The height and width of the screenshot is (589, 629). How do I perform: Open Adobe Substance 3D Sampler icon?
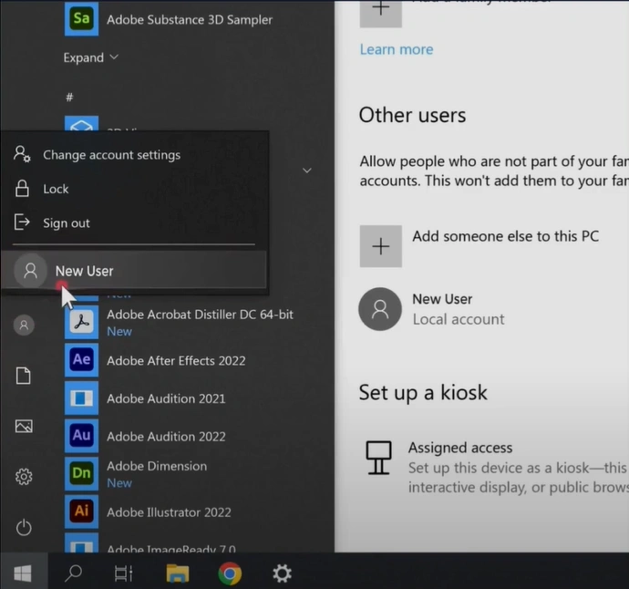pyautogui.click(x=81, y=18)
